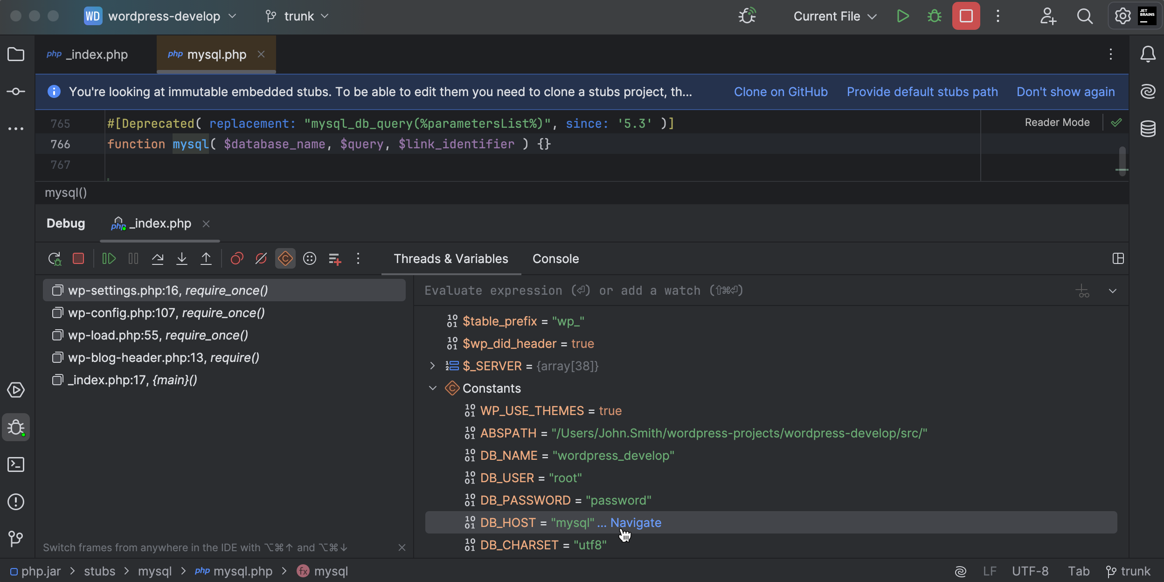Screen dimensions: 1164x582
Task: Step into the function call
Action: (182, 258)
